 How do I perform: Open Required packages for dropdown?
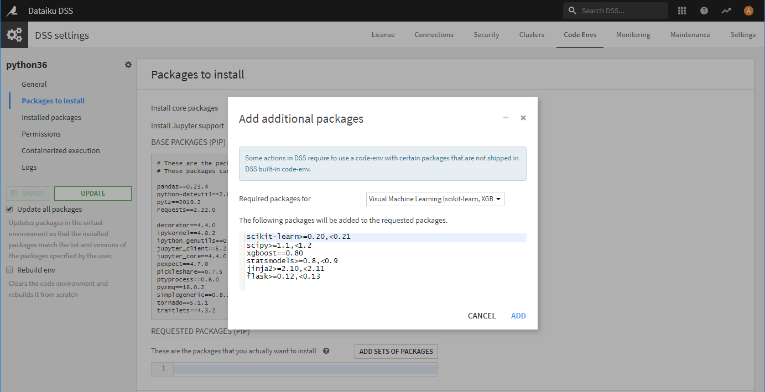pyautogui.click(x=435, y=199)
